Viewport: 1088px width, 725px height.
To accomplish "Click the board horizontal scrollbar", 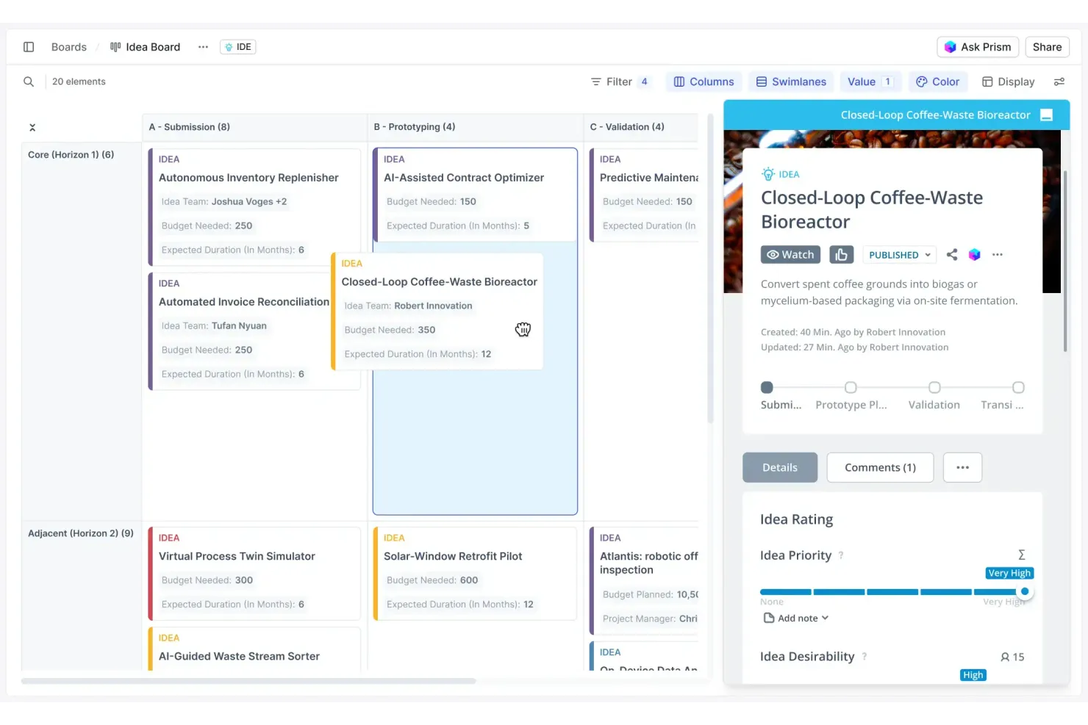I will 248,681.
